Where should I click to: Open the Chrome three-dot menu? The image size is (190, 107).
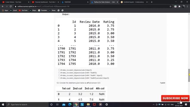click(187, 7)
